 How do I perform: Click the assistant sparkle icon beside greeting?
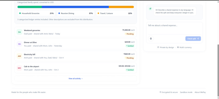pyautogui.click(x=150, y=9)
